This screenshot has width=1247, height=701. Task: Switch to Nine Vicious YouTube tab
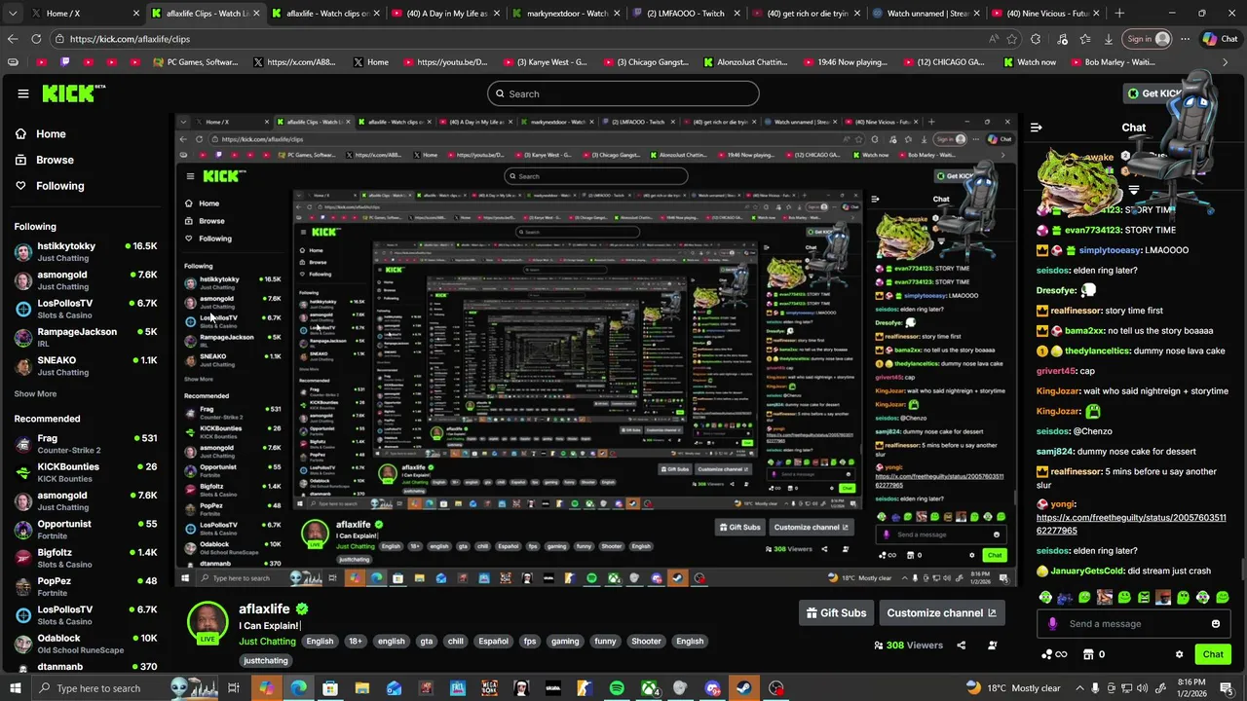(x=1045, y=14)
